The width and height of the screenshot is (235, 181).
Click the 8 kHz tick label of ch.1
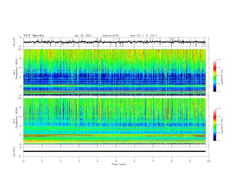point(21,59)
